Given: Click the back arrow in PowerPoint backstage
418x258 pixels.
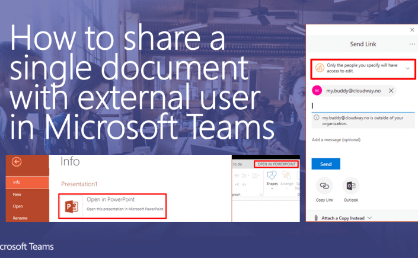Looking at the screenshot, I should (x=17, y=162).
